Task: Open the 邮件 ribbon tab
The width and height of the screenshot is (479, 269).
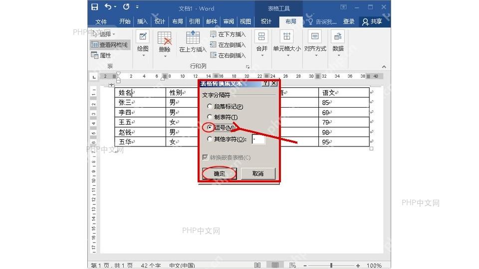Action: 212,21
